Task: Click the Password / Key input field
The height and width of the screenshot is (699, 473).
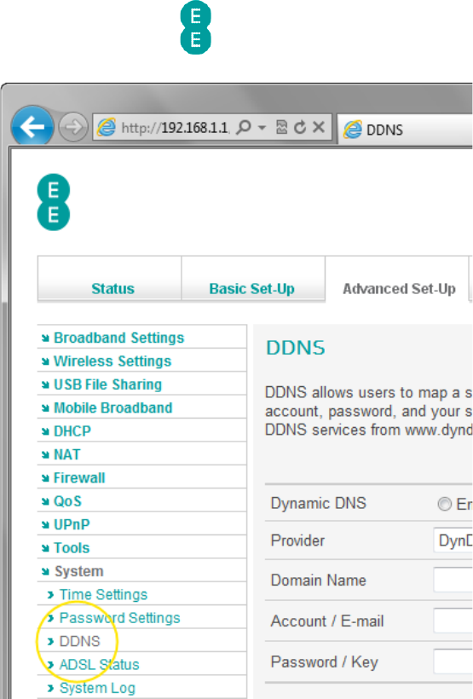Action: point(453,661)
